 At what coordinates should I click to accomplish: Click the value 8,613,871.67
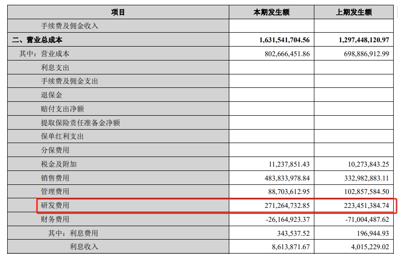(x=291, y=247)
